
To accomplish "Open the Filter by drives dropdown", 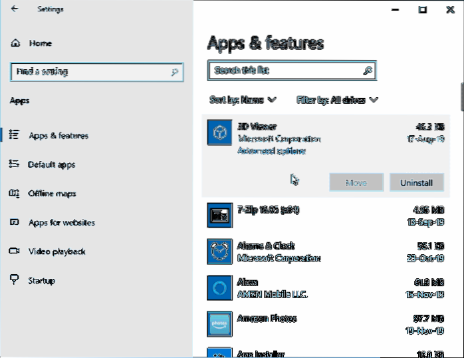I will 337,100.
